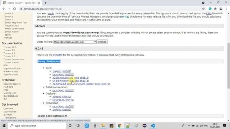This screenshot has height=129, width=230.
Task: Open Tomcat 8 in sidebar downloads
Action: click(8, 16)
